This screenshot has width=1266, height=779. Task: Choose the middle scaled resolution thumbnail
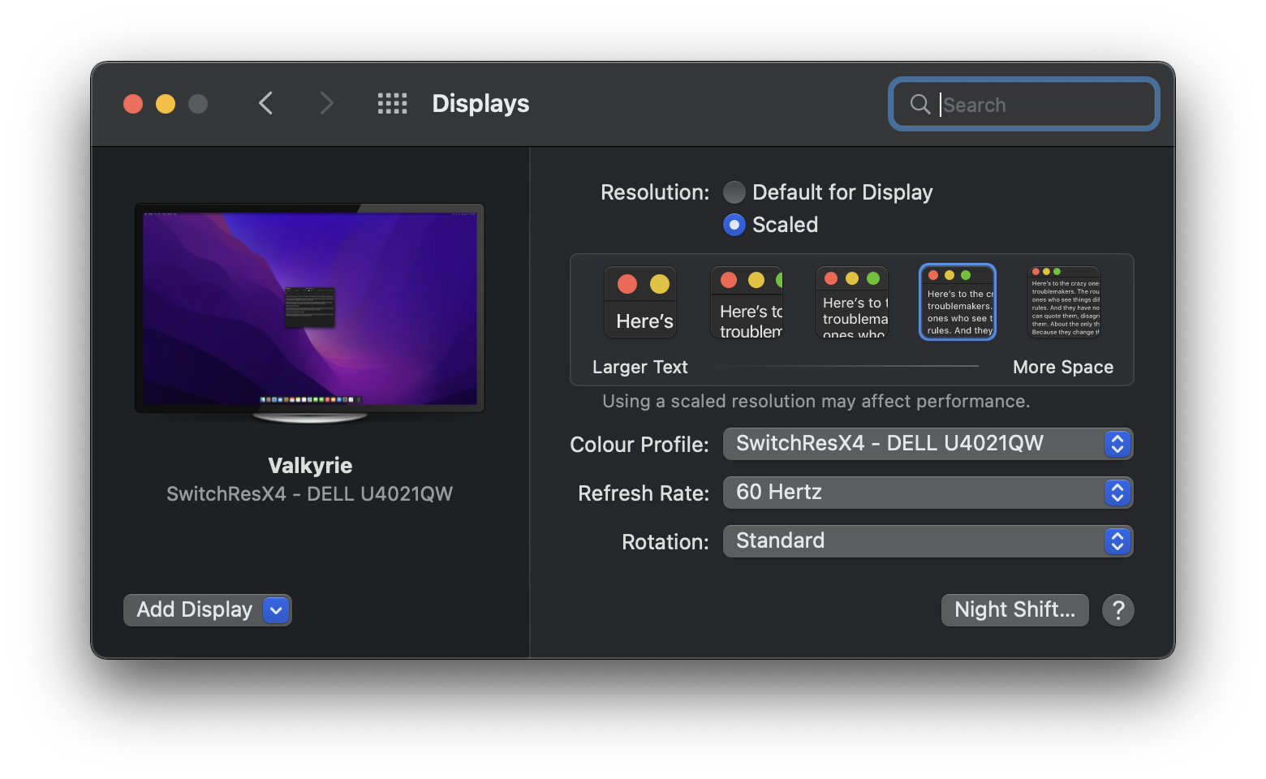(x=852, y=302)
